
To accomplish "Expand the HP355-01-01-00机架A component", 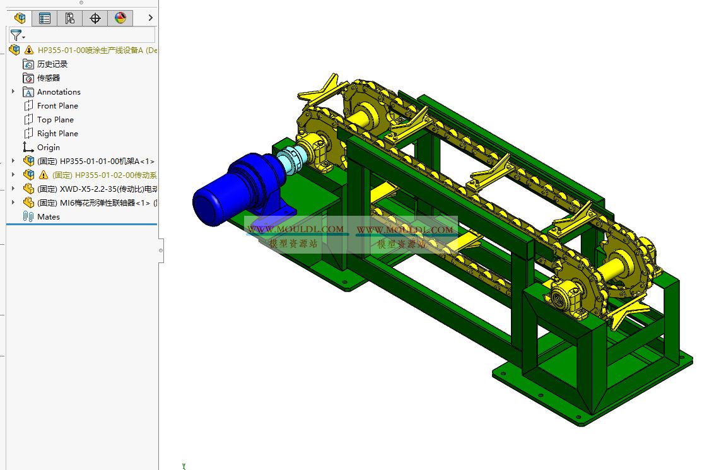I will pos(13,161).
